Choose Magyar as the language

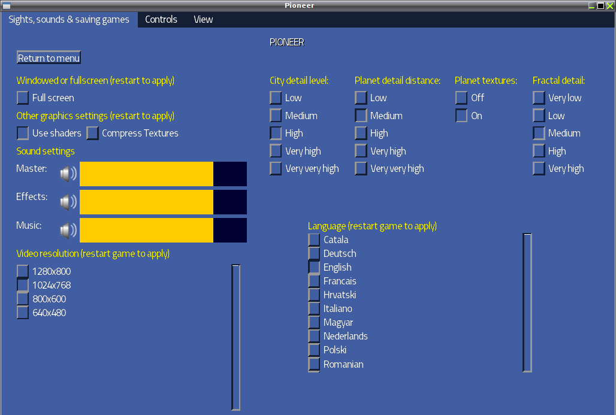pos(314,322)
